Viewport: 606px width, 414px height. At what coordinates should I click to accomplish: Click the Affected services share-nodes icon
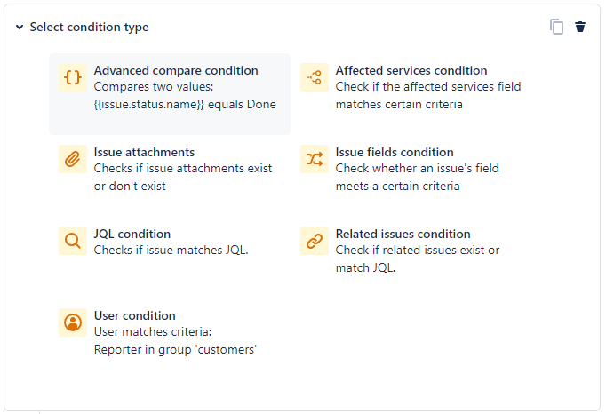pos(315,77)
